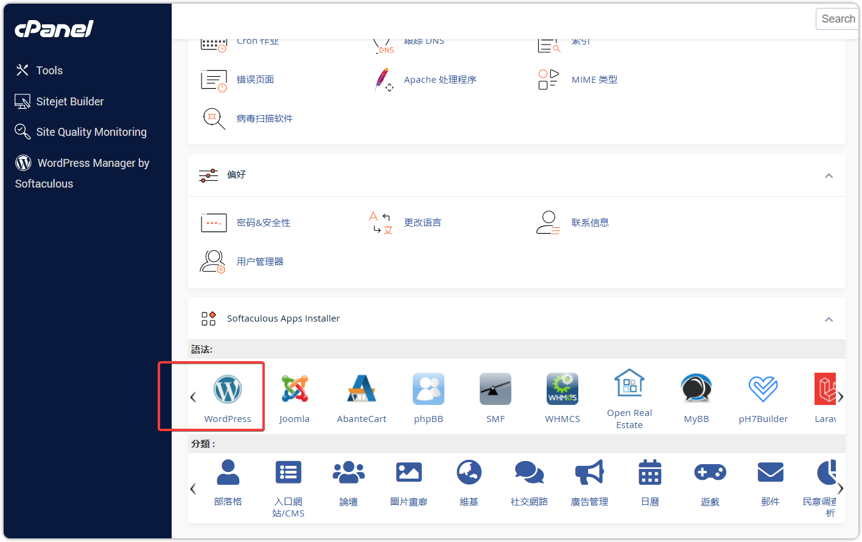Open the 郵件 envelope icon
The image size is (862, 542).
pyautogui.click(x=771, y=472)
